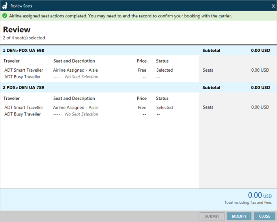Select Airline Assigned - Aisle seat for UA 789

(75, 108)
